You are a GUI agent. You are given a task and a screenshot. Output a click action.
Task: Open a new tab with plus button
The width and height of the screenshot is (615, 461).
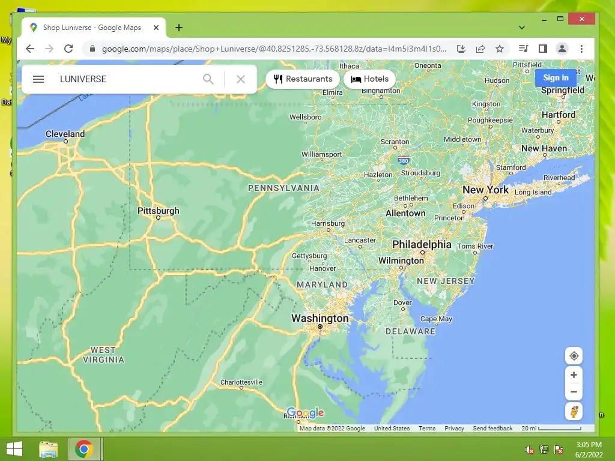click(179, 28)
